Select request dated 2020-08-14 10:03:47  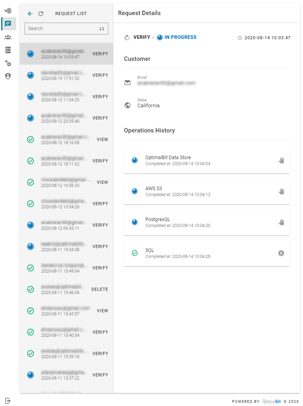66,54
